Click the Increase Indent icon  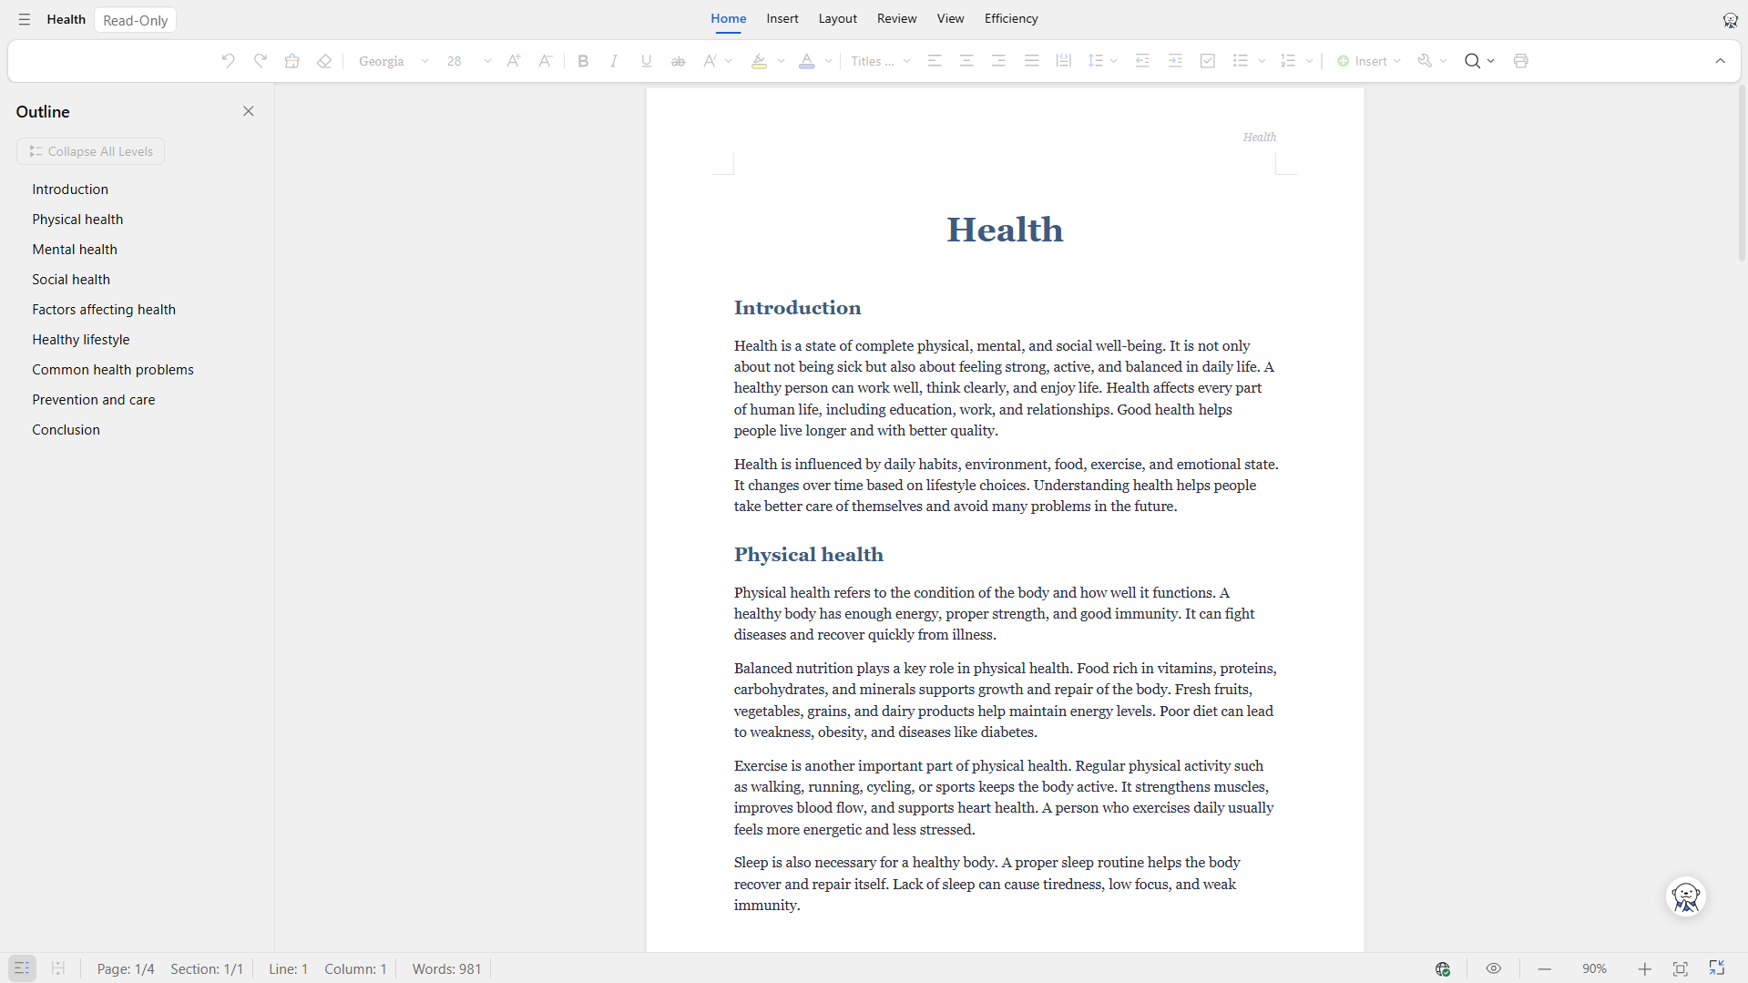pyautogui.click(x=1175, y=61)
